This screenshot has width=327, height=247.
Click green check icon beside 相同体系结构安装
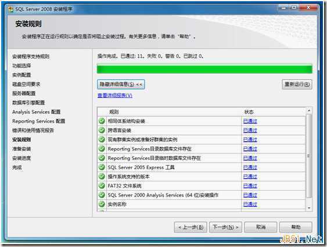102,121
